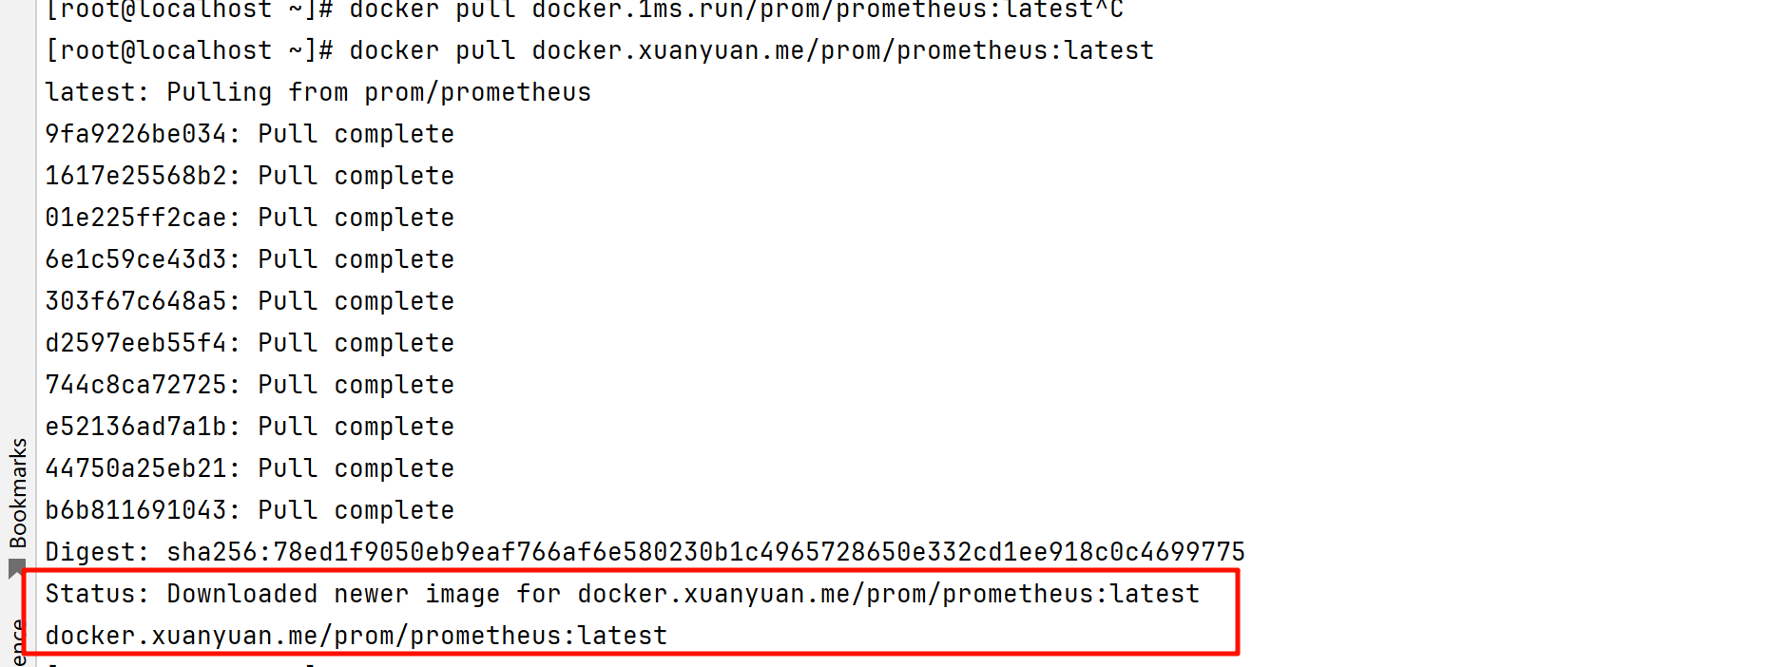
Task: Click the docker.xuanyuan.me pull command line
Action: [x=600, y=50]
